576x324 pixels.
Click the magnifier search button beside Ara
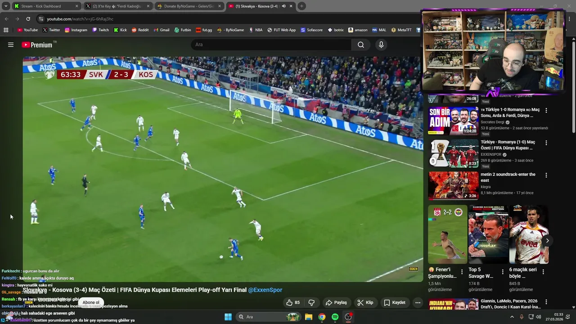click(361, 45)
